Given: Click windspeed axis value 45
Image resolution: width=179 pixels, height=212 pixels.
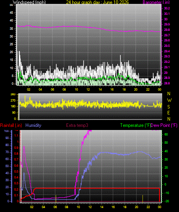Looking at the screenshot, I should click(11, 13).
